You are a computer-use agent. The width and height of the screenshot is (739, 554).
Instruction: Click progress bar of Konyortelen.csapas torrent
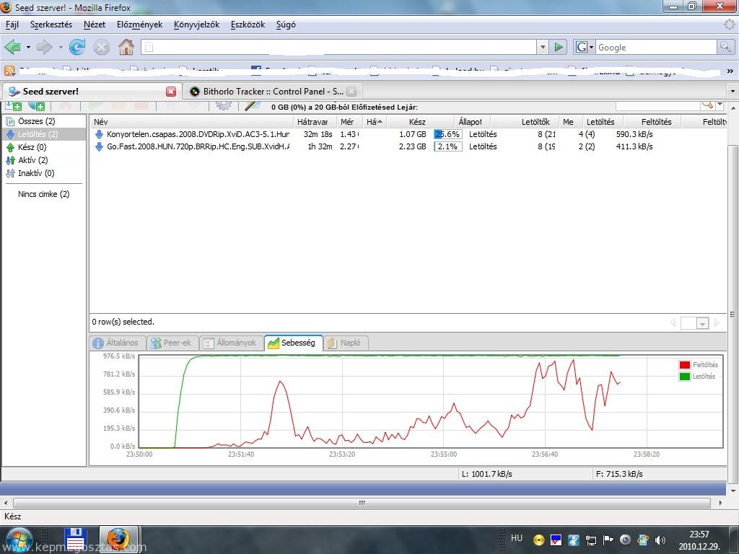pyautogui.click(x=448, y=134)
